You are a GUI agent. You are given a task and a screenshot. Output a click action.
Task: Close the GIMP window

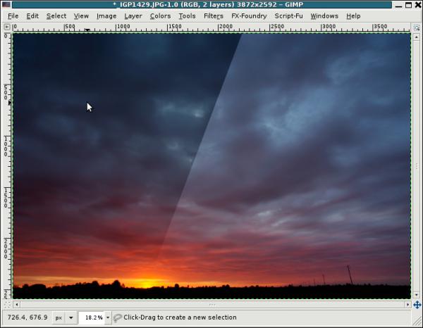tap(417, 5)
